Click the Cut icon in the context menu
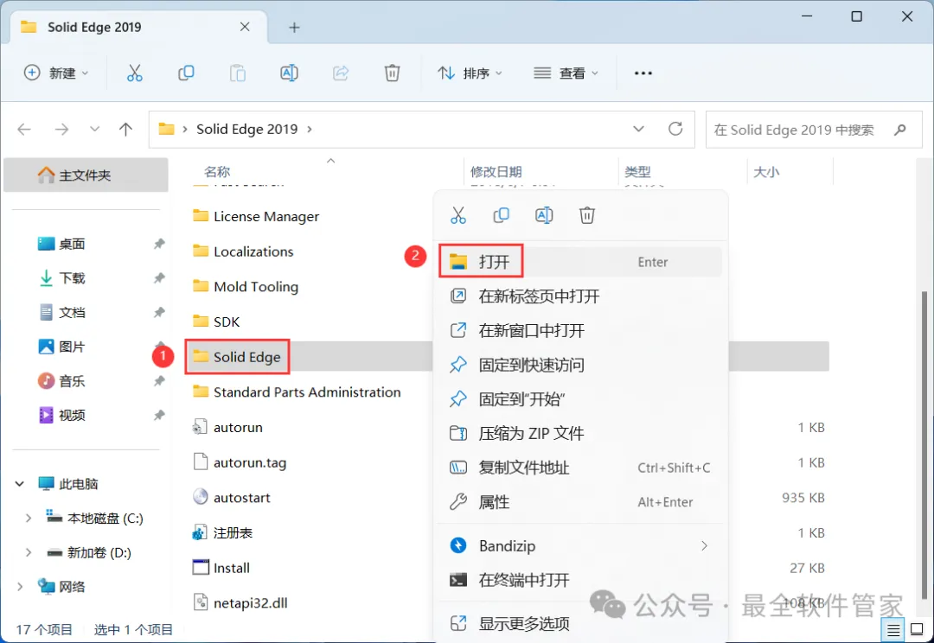The image size is (934, 643). 458,215
